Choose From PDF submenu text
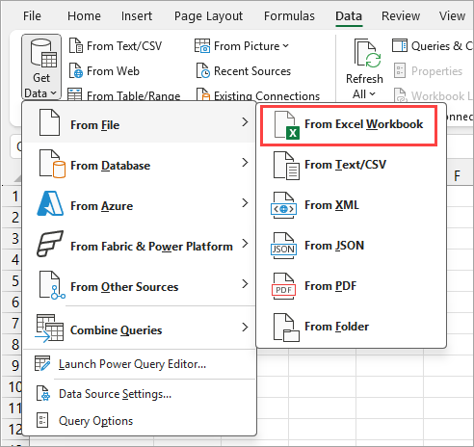Viewport: 474px width, 447px height. point(330,286)
